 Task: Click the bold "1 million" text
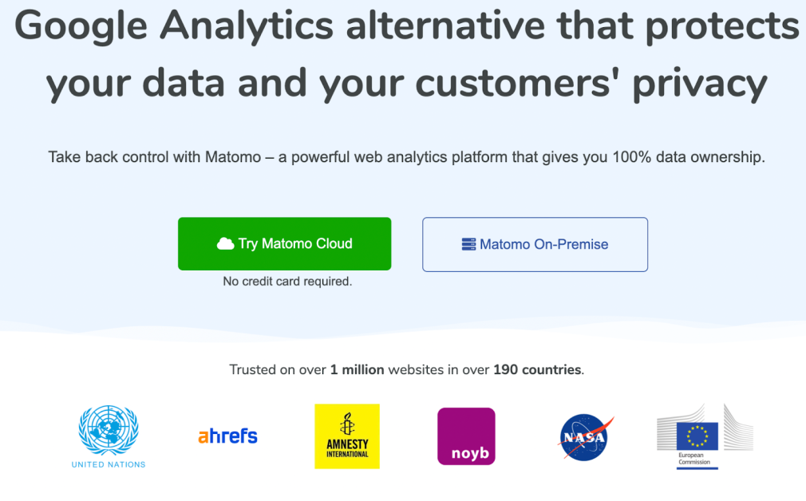[x=357, y=370]
